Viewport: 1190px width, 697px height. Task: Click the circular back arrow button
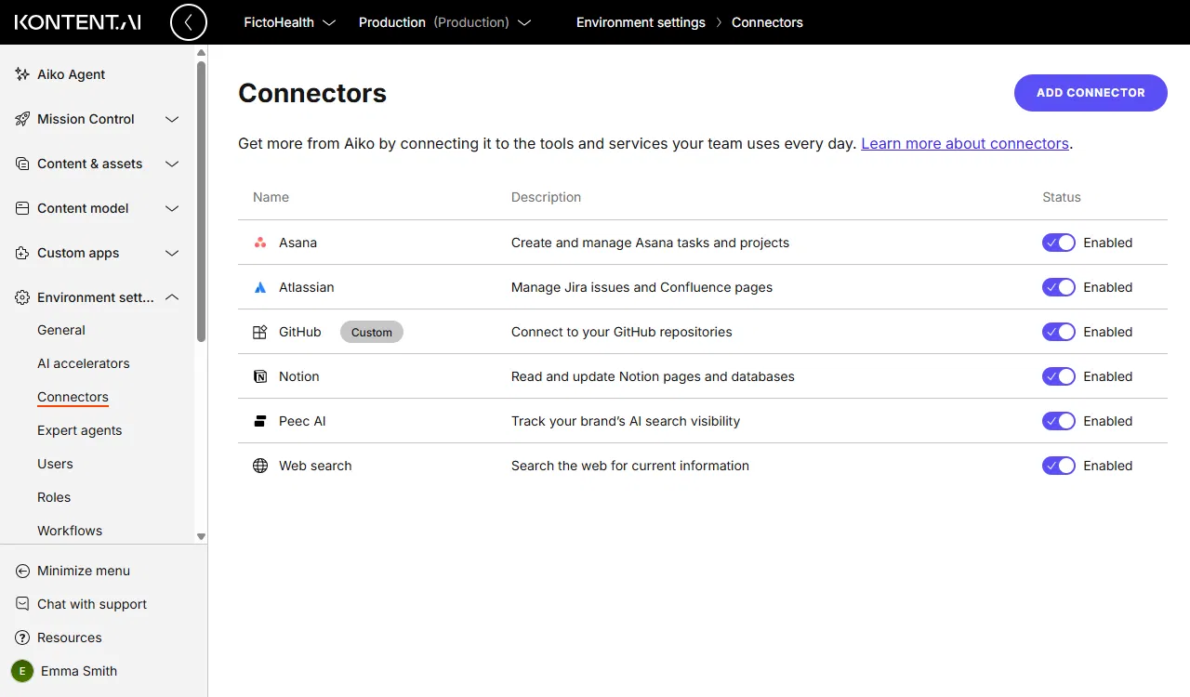(x=189, y=22)
